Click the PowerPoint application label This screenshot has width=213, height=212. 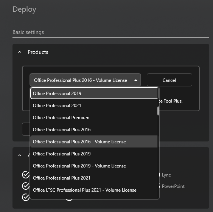pyautogui.click(x=173, y=186)
